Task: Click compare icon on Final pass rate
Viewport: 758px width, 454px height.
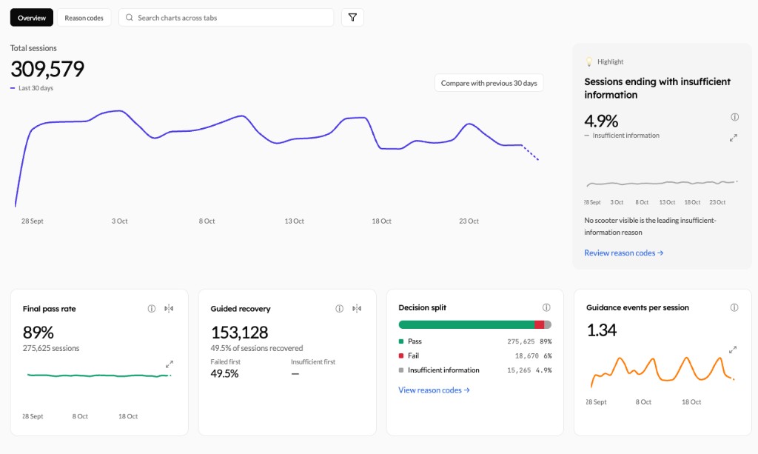Action: pos(169,309)
